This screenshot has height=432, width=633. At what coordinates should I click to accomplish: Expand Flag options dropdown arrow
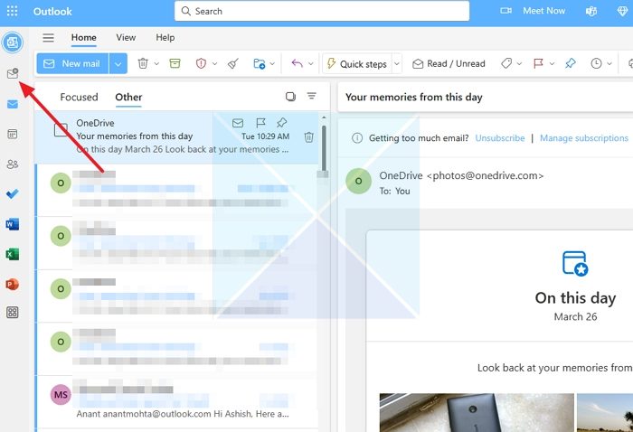pos(552,64)
